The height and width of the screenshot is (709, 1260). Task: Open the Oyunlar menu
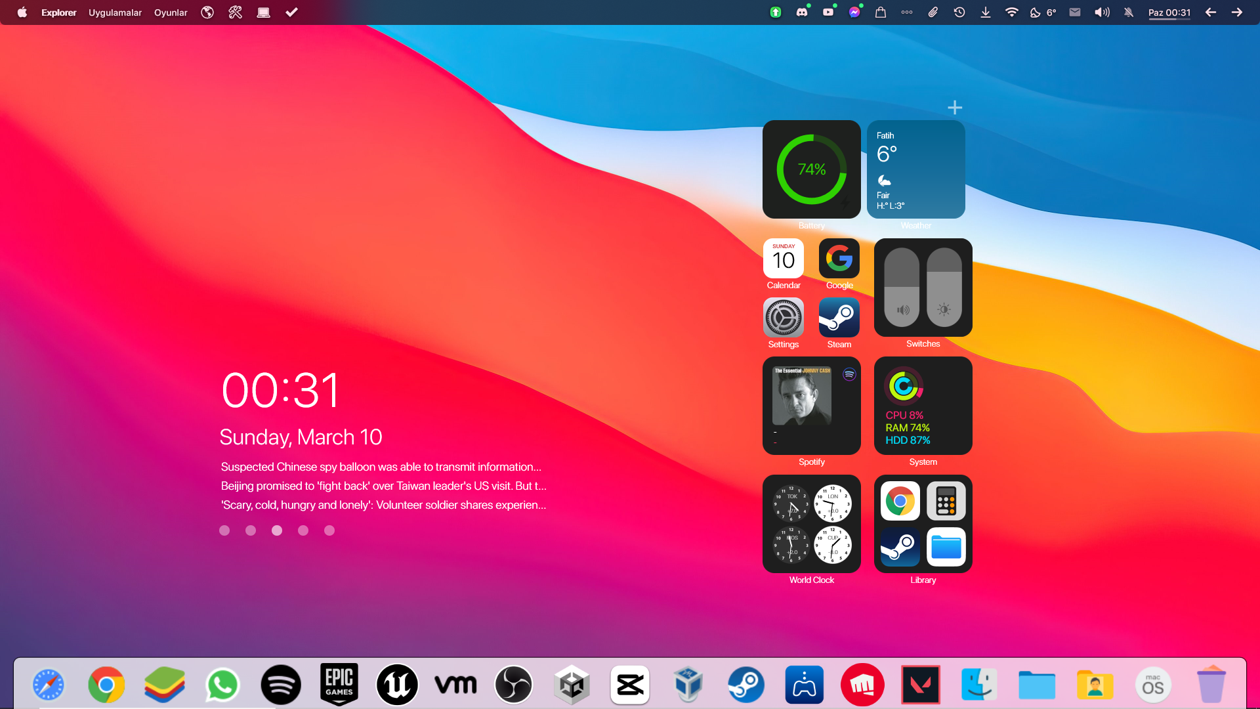[171, 12]
